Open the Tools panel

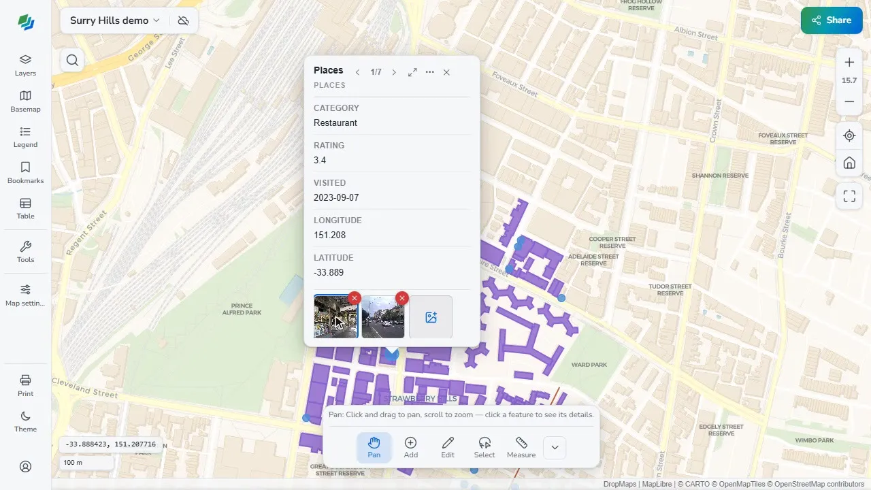point(25,252)
